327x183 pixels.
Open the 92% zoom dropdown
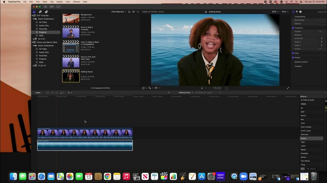pyautogui.click(x=275, y=12)
